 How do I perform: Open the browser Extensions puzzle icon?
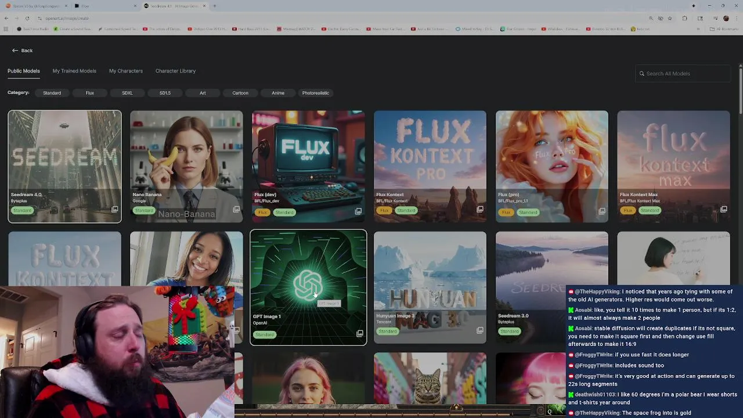click(x=684, y=18)
